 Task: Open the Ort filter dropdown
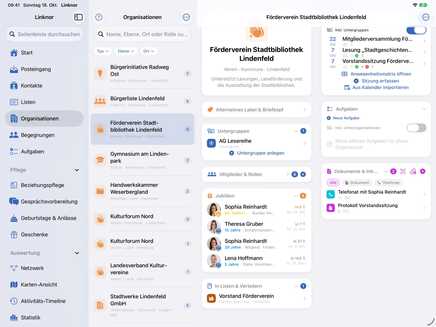(149, 51)
